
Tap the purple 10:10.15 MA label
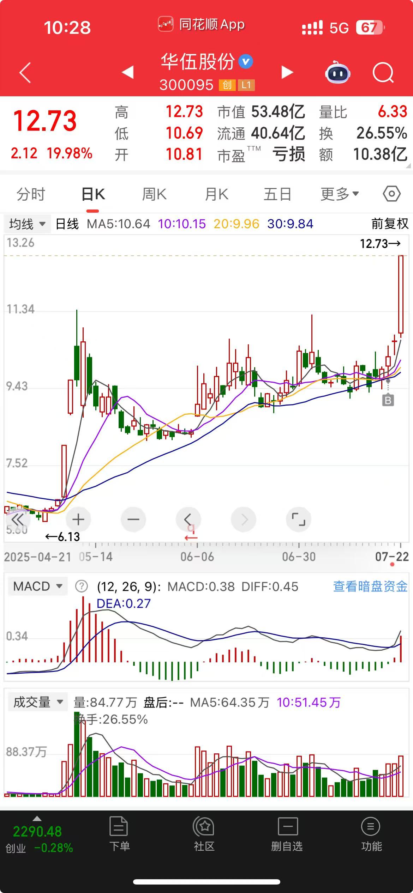(182, 224)
